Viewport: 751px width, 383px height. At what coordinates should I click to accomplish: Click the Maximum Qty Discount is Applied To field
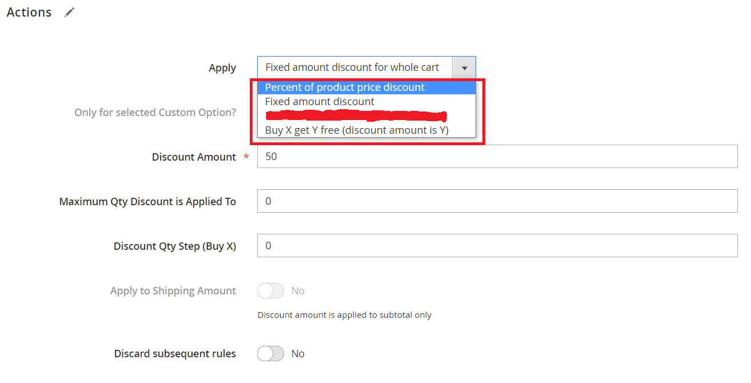coord(497,201)
